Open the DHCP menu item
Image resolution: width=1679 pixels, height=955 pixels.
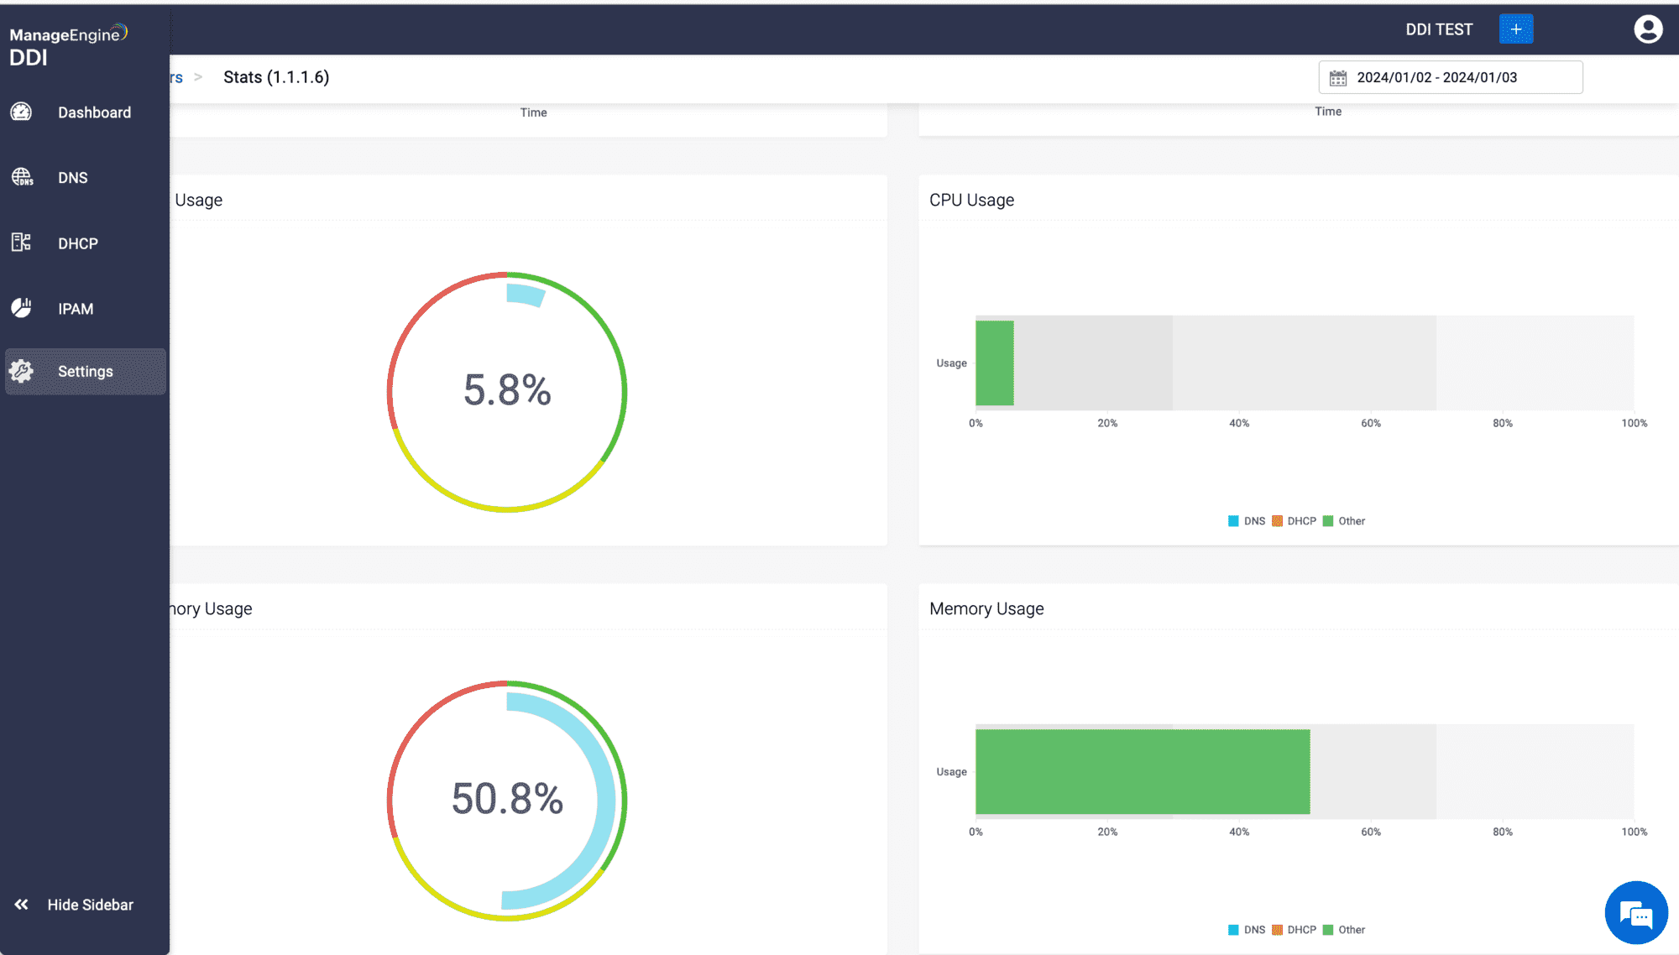78,243
